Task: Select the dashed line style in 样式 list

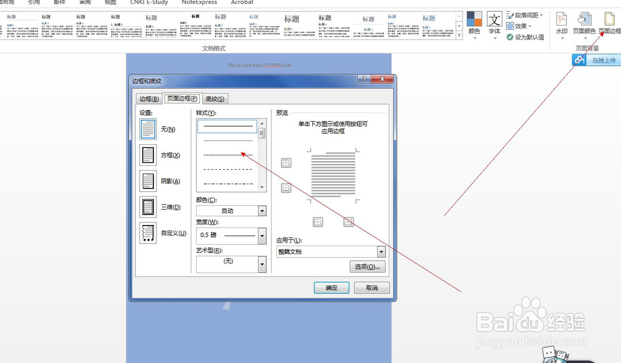Action: 227,155
